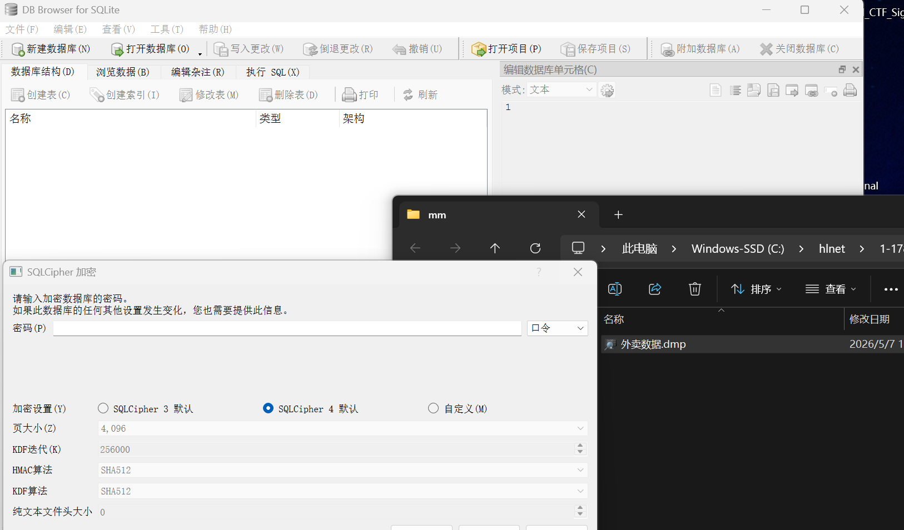Screen dimensions: 904x530
Task: Click the Windows-SSD (C:) breadcrumb
Action: pos(738,249)
